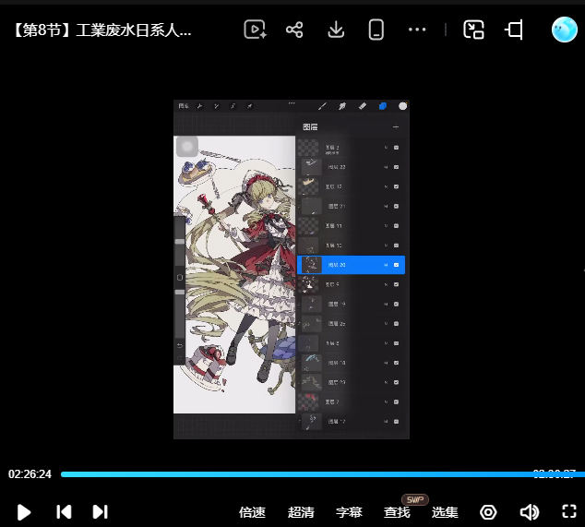Click the Procreate brush size slider handle
The height and width of the screenshot is (527, 585).
coord(180,242)
